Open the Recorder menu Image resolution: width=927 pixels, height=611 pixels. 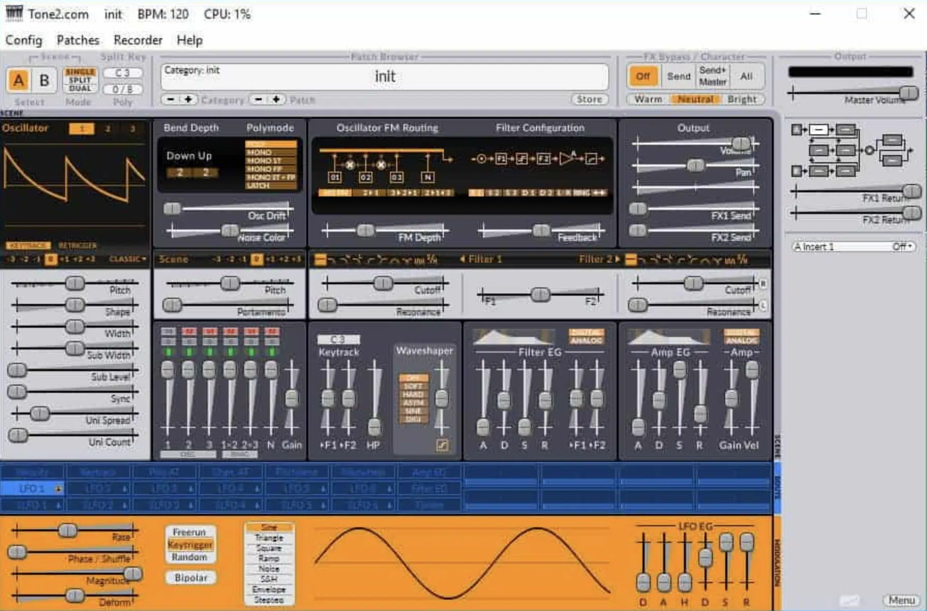click(138, 40)
